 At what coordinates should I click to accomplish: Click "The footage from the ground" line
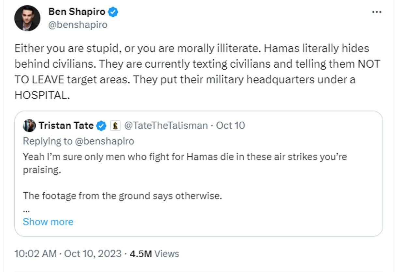click(x=122, y=196)
